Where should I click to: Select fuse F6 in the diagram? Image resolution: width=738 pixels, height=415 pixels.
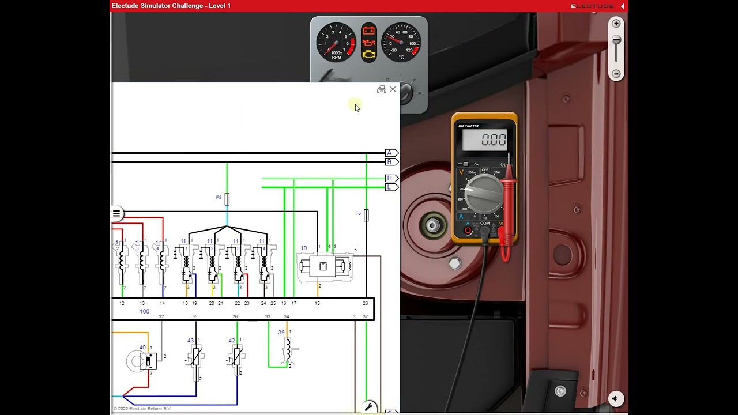(x=366, y=215)
